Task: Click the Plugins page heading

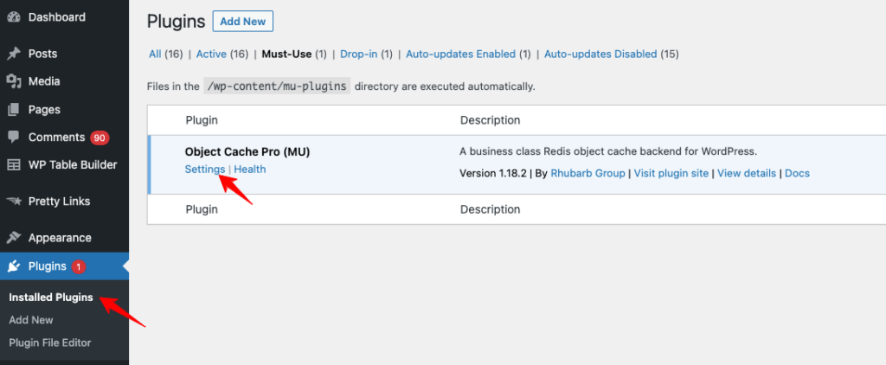Action: pos(176,22)
